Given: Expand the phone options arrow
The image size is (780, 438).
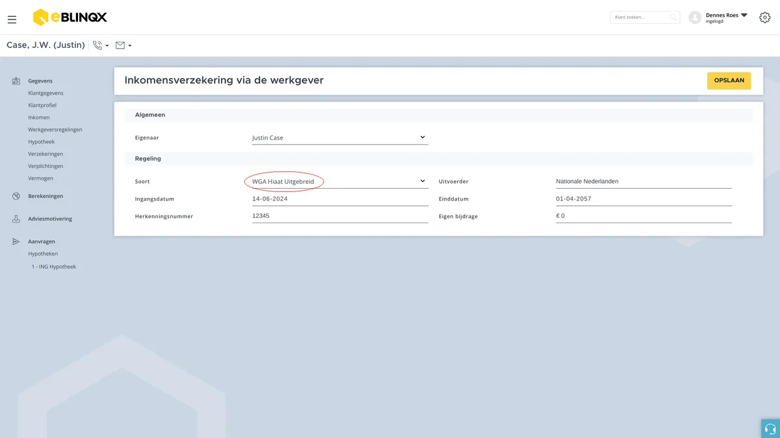Looking at the screenshot, I should tap(107, 46).
